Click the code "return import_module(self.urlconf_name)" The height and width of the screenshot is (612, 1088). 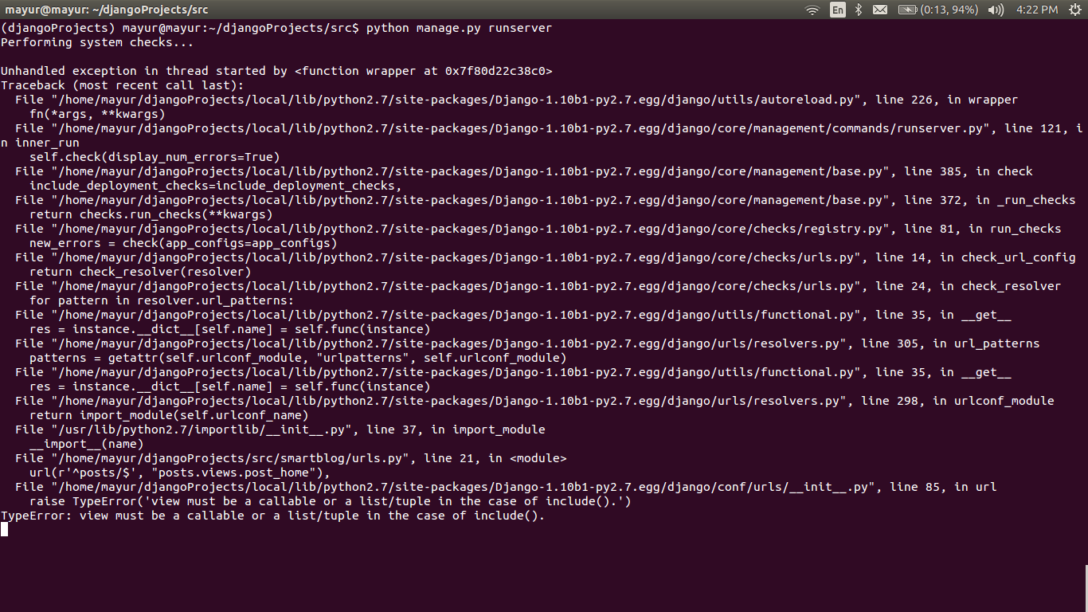tap(169, 415)
